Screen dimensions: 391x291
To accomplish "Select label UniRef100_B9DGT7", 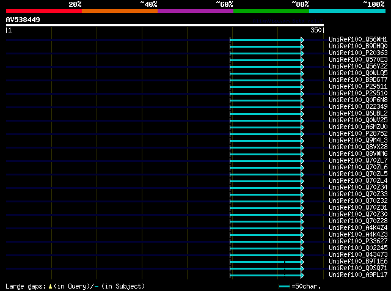I will click(358, 80).
